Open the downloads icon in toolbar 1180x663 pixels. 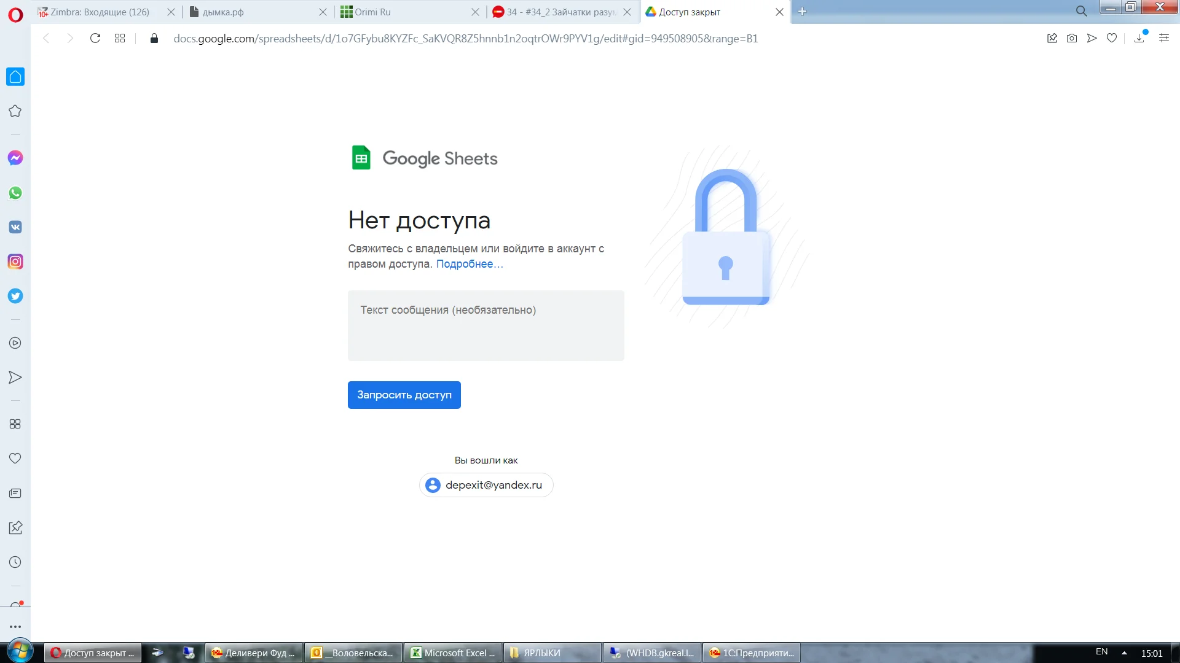[1139, 38]
